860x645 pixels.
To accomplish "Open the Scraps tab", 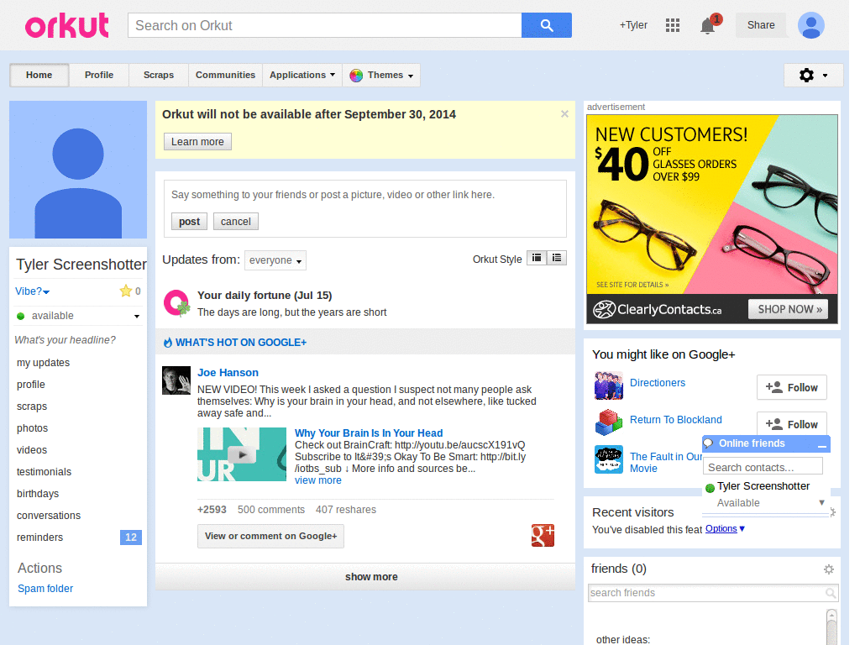I will click(x=159, y=75).
